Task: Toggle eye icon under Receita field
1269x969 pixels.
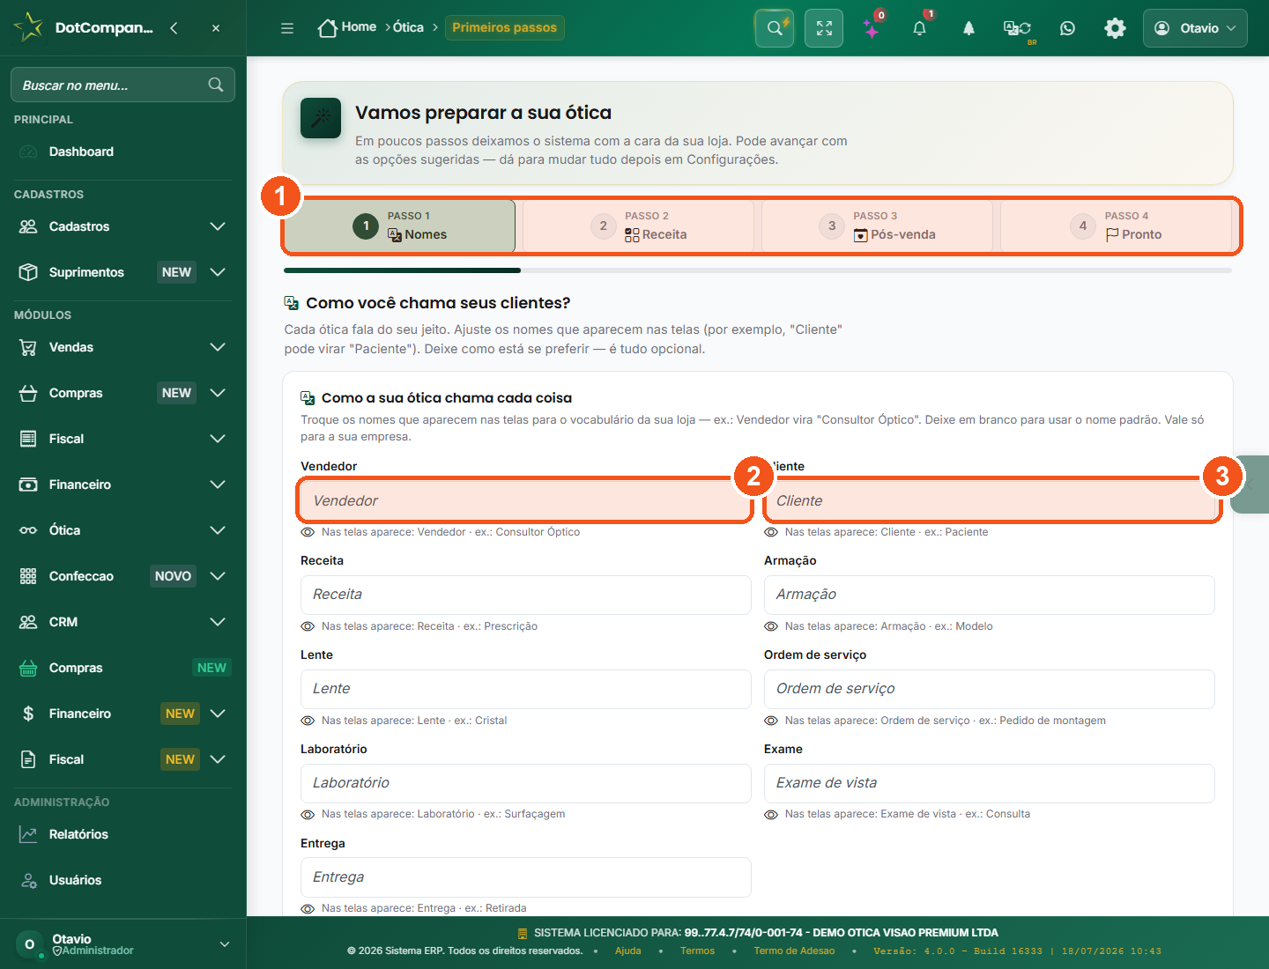Action: pyautogui.click(x=308, y=626)
